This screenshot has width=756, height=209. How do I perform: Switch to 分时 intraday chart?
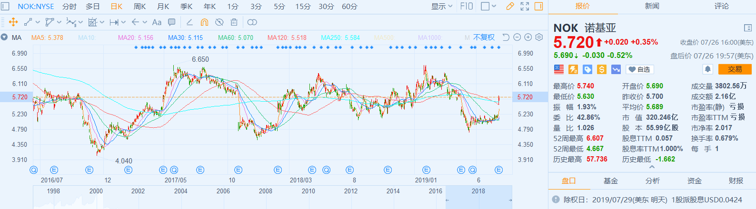(x=70, y=6)
